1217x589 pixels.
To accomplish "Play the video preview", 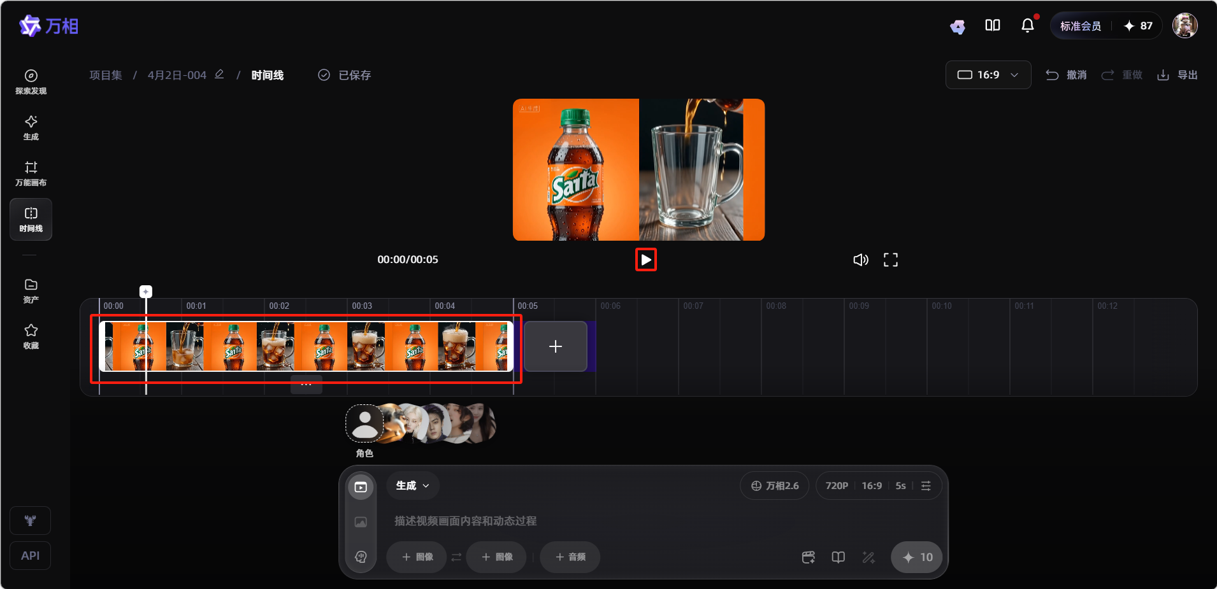I will tap(645, 260).
